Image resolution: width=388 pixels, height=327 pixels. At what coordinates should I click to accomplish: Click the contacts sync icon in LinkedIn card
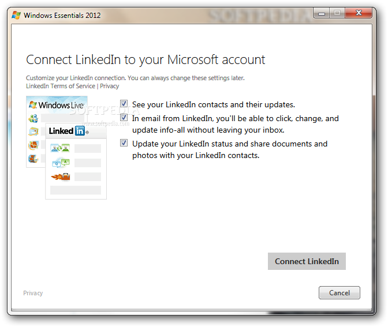pos(60,148)
